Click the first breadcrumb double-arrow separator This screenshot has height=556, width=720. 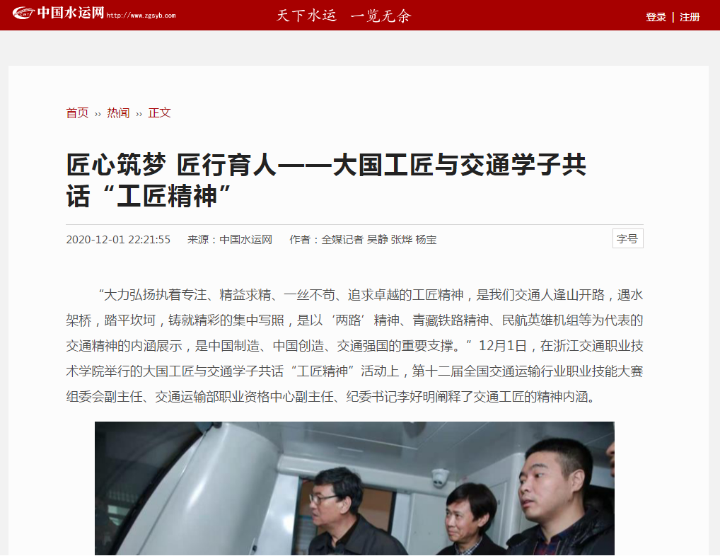coord(98,114)
